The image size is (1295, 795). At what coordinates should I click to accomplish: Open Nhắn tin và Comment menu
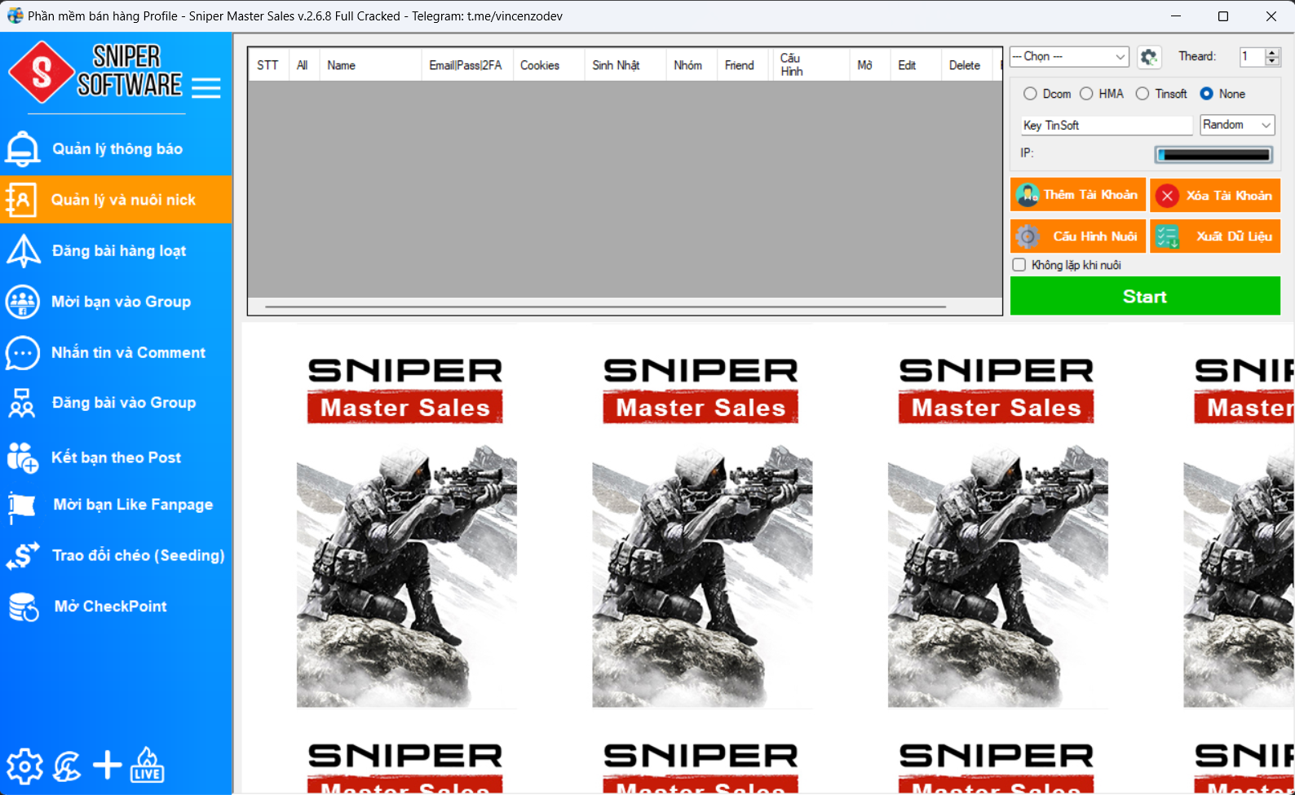pyautogui.click(x=128, y=353)
